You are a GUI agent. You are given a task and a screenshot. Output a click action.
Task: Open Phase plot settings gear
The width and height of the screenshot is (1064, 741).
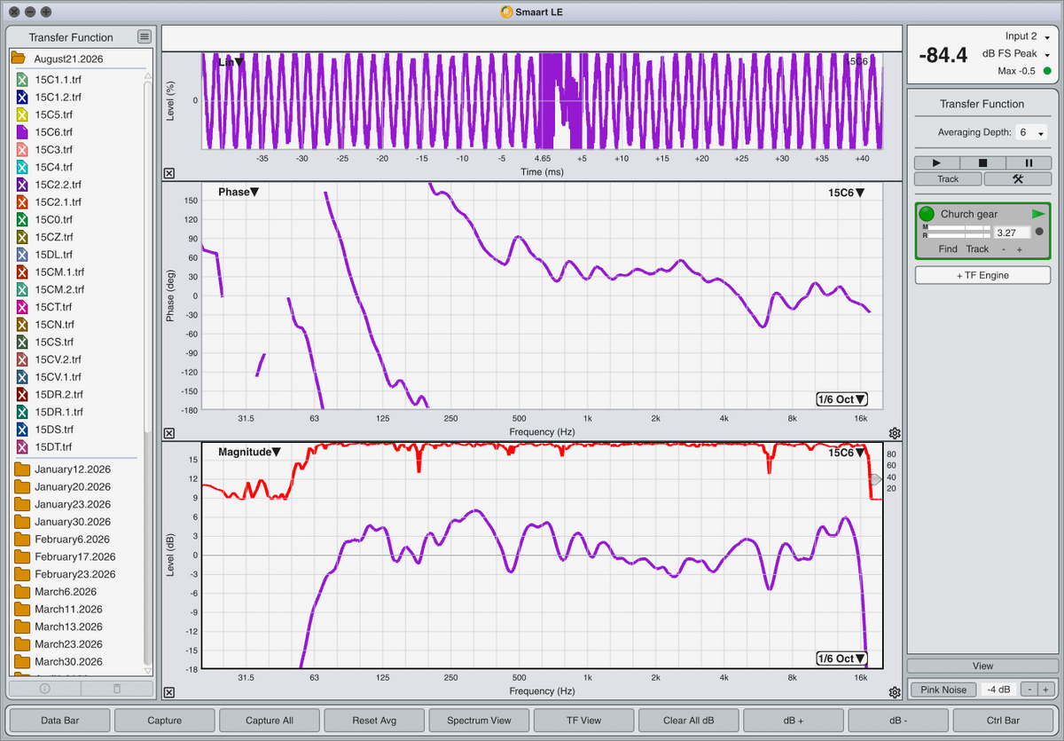tap(895, 433)
